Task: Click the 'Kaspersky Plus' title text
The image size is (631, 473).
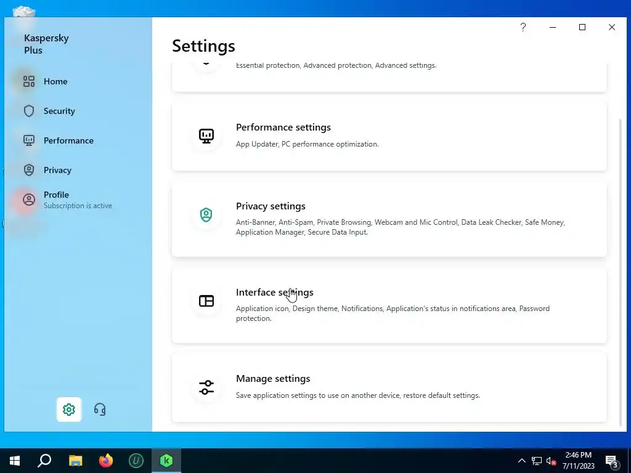Action: coord(46,44)
